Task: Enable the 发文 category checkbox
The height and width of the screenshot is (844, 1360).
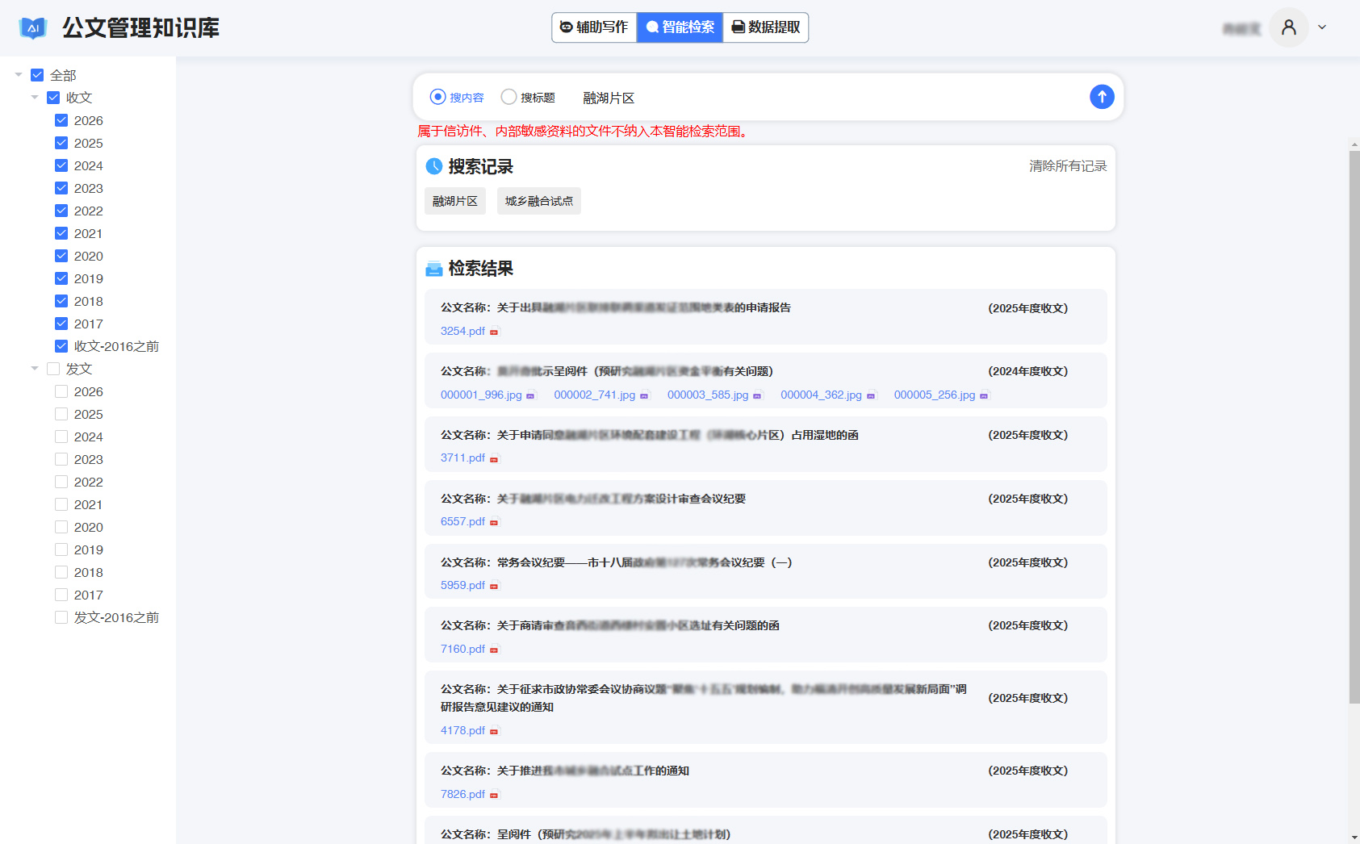Action: click(x=53, y=369)
